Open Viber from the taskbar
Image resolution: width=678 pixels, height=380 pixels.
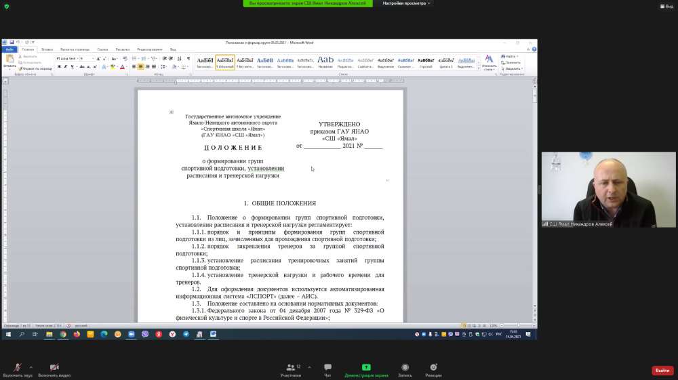(x=145, y=334)
